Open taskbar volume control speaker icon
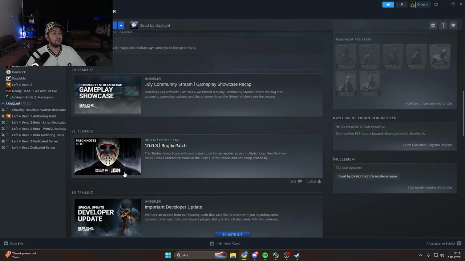 tap(442, 255)
